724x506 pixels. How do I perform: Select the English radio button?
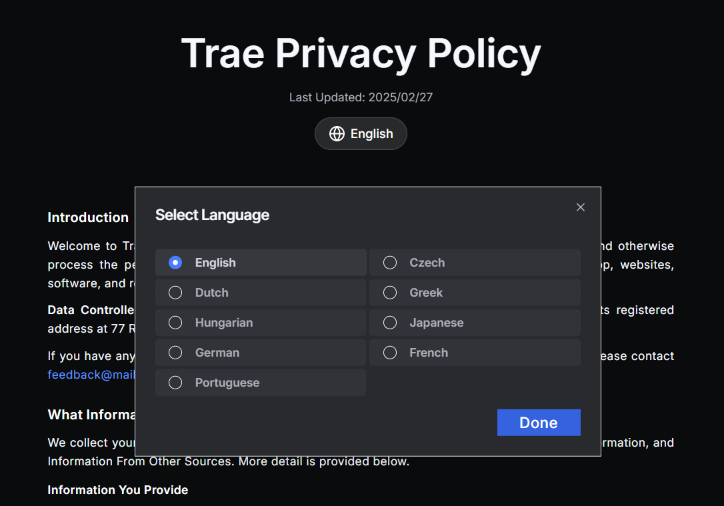point(175,263)
